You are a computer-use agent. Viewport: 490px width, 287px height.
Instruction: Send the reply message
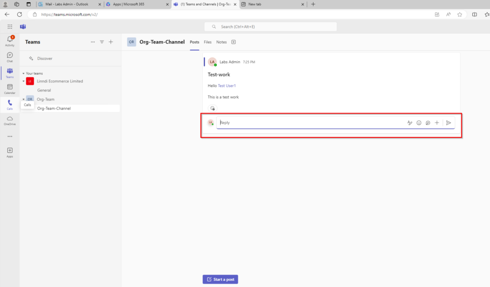(449, 123)
